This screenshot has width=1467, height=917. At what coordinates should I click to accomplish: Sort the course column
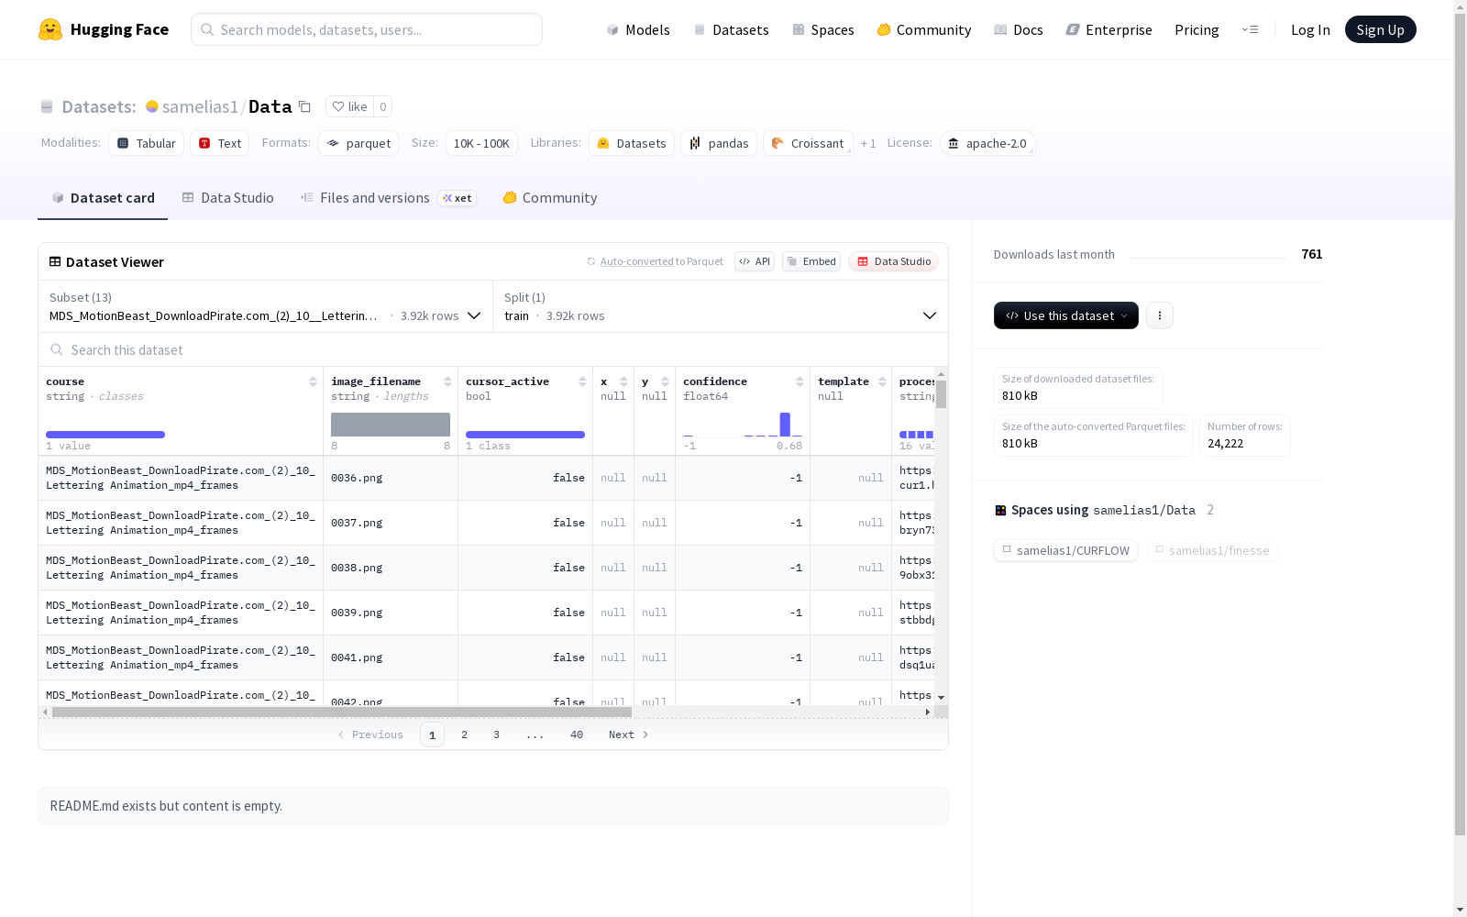click(313, 381)
